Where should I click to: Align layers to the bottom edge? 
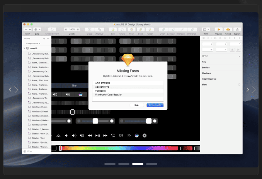point(239,38)
